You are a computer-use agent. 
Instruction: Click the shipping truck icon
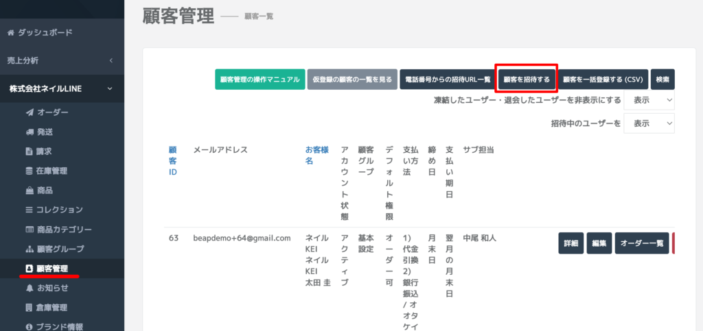click(29, 132)
